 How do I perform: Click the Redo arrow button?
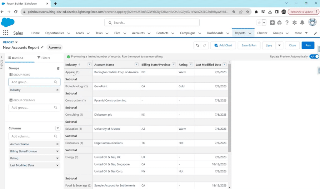tap(205, 46)
